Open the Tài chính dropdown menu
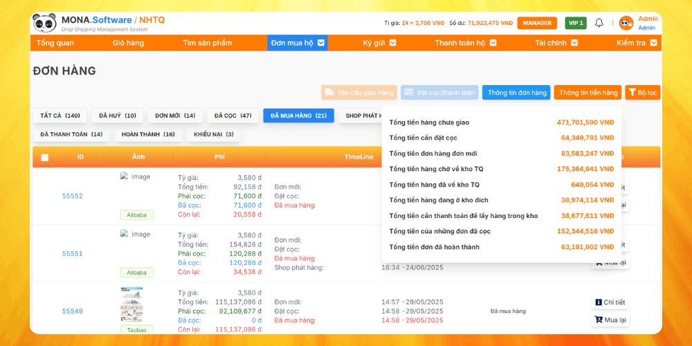 tap(574, 43)
